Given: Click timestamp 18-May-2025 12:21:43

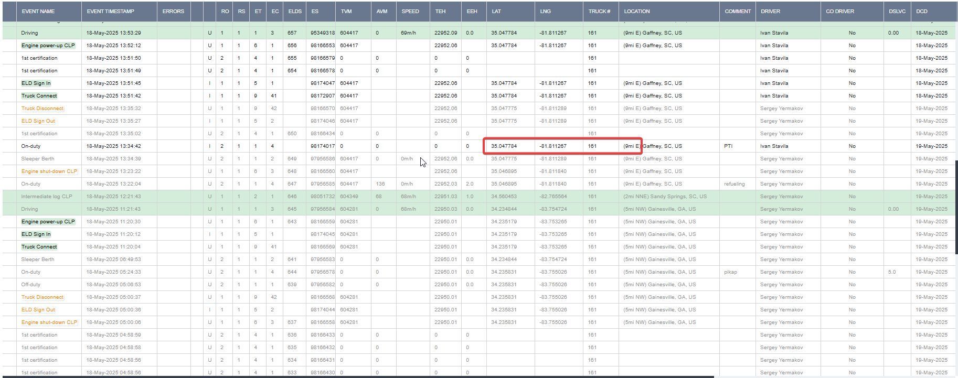Looking at the screenshot, I should 113,197.
